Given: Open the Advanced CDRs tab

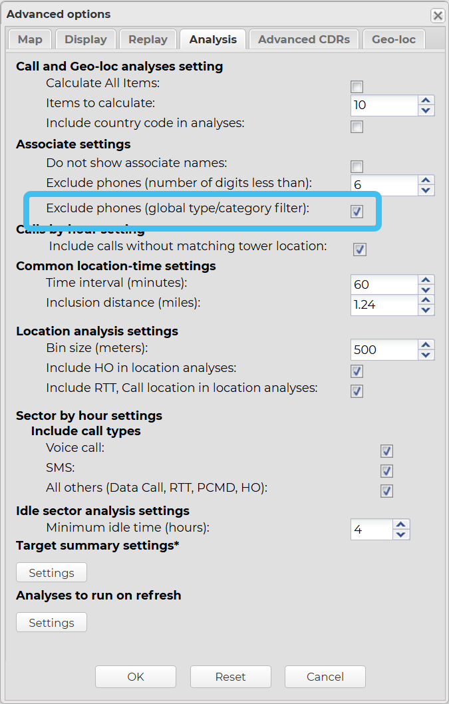Looking at the screenshot, I should pos(304,39).
